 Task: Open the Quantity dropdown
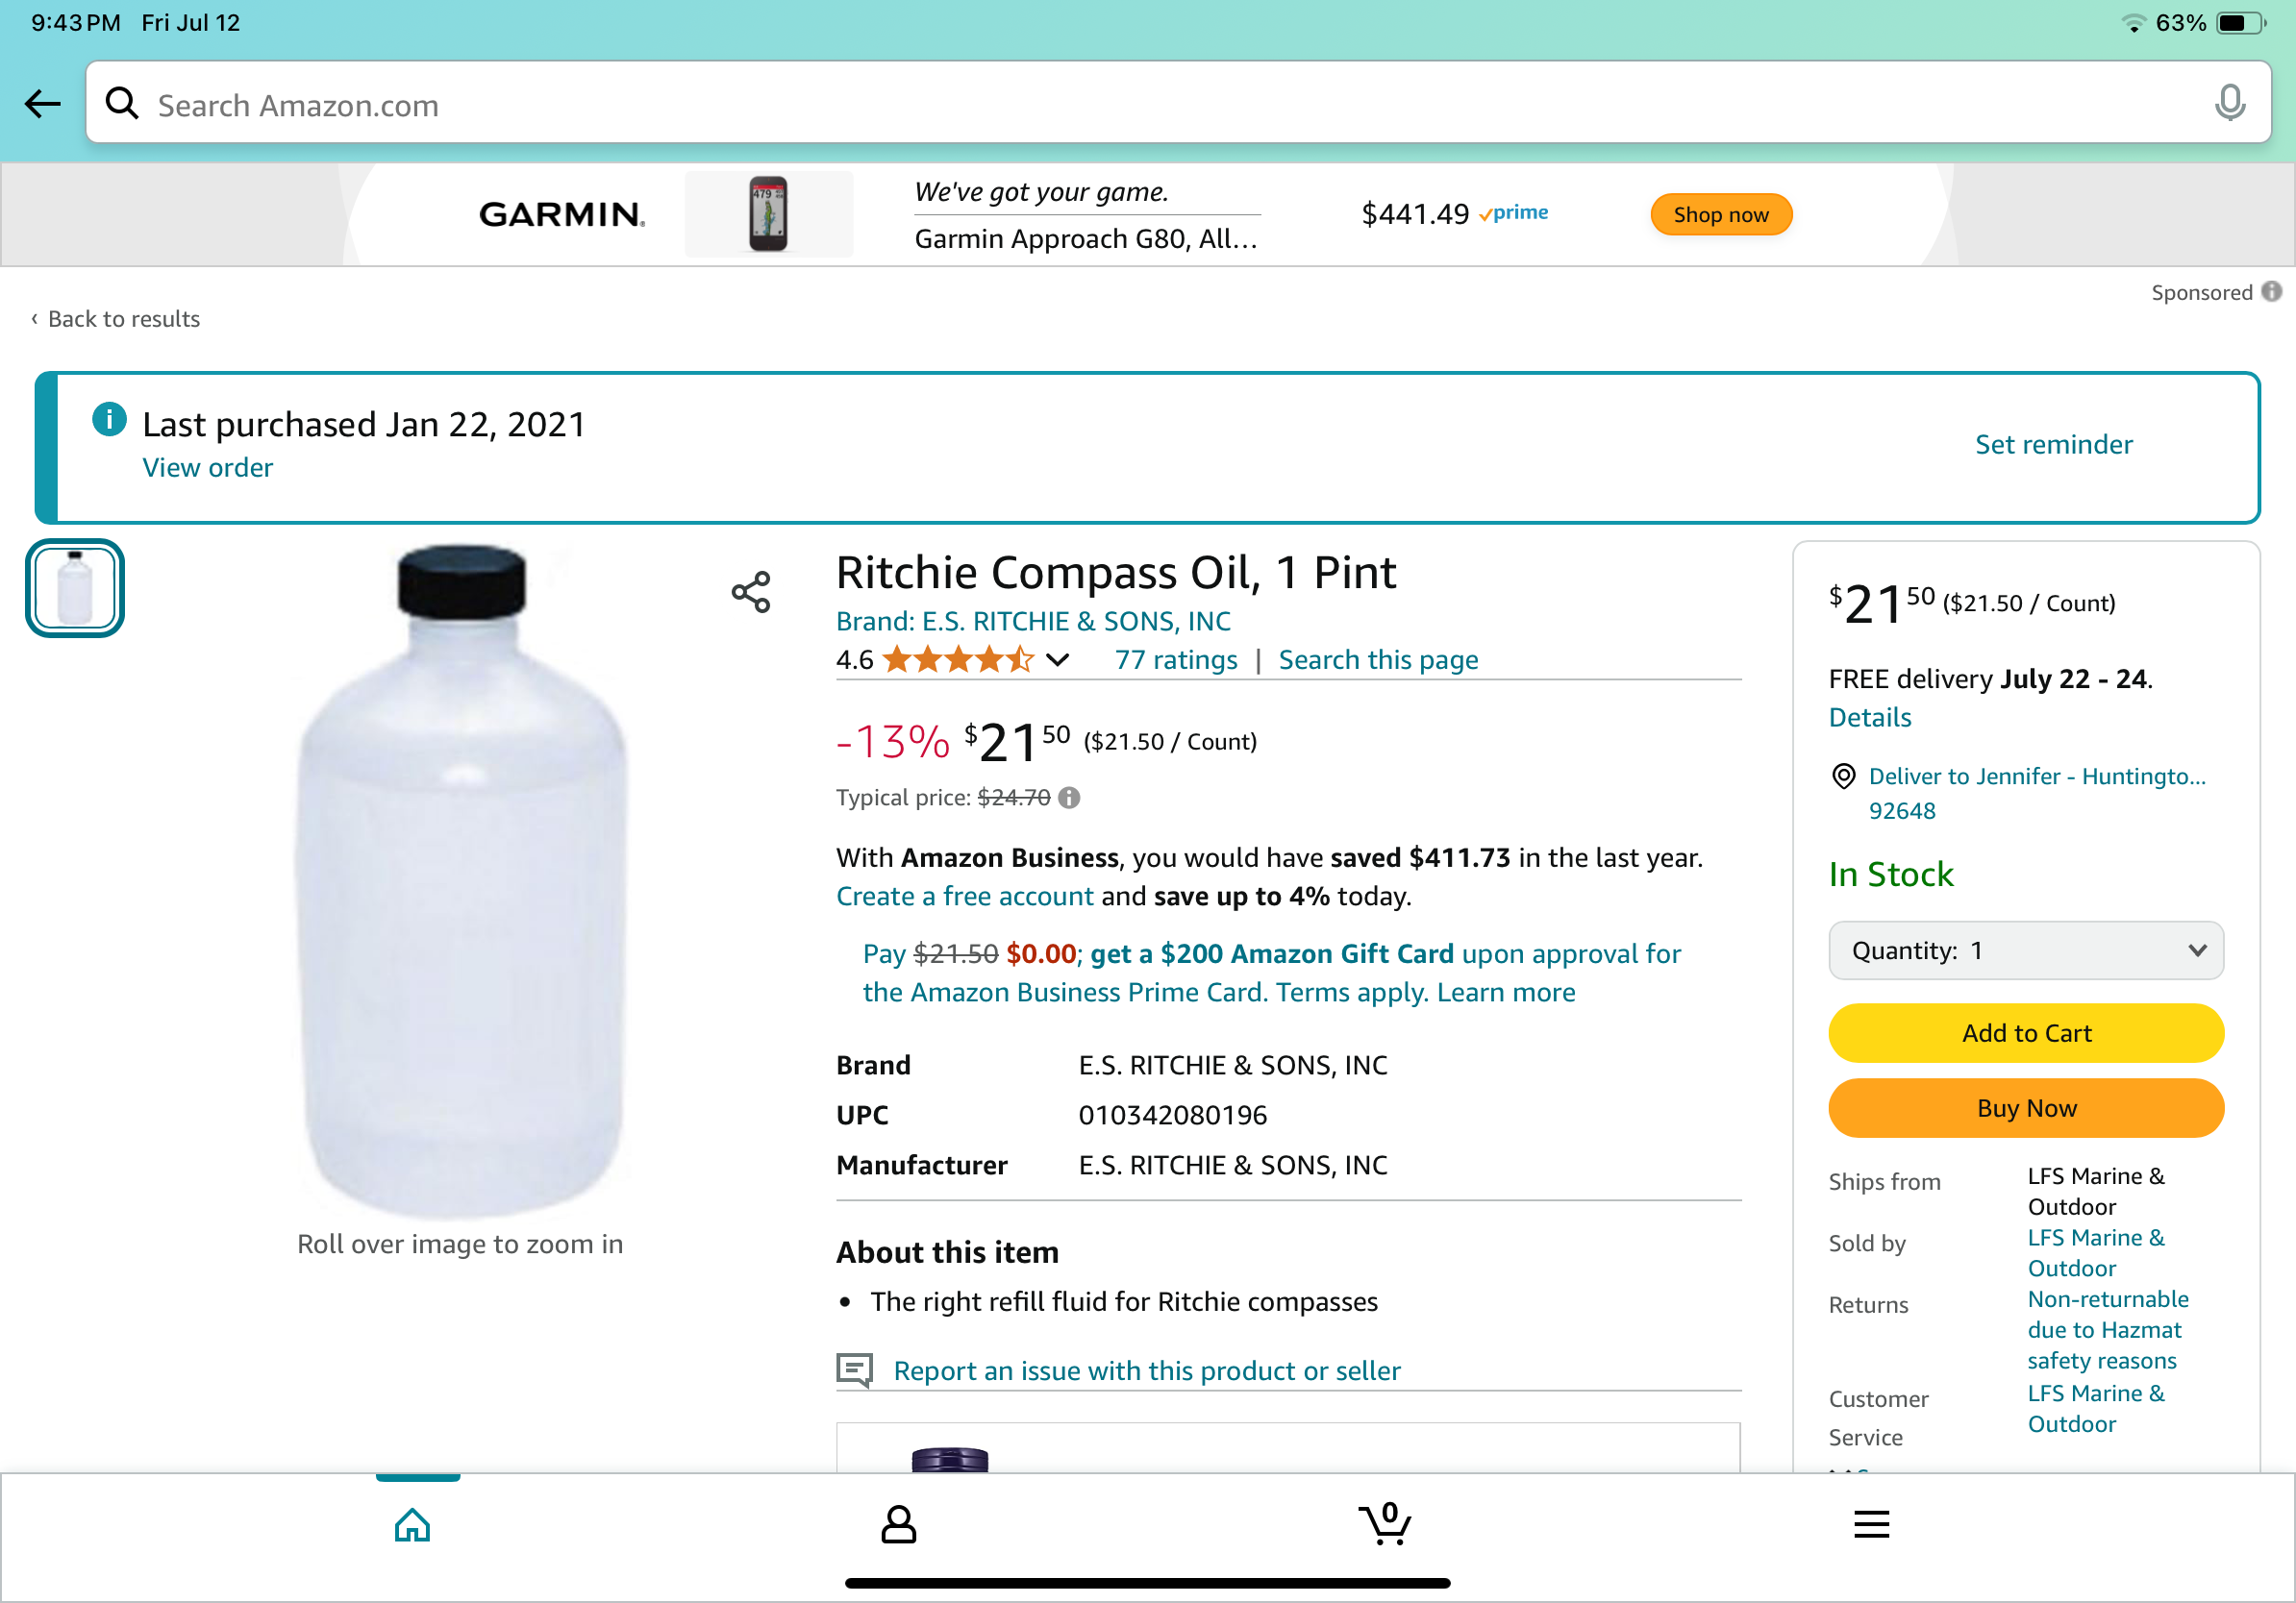2026,950
